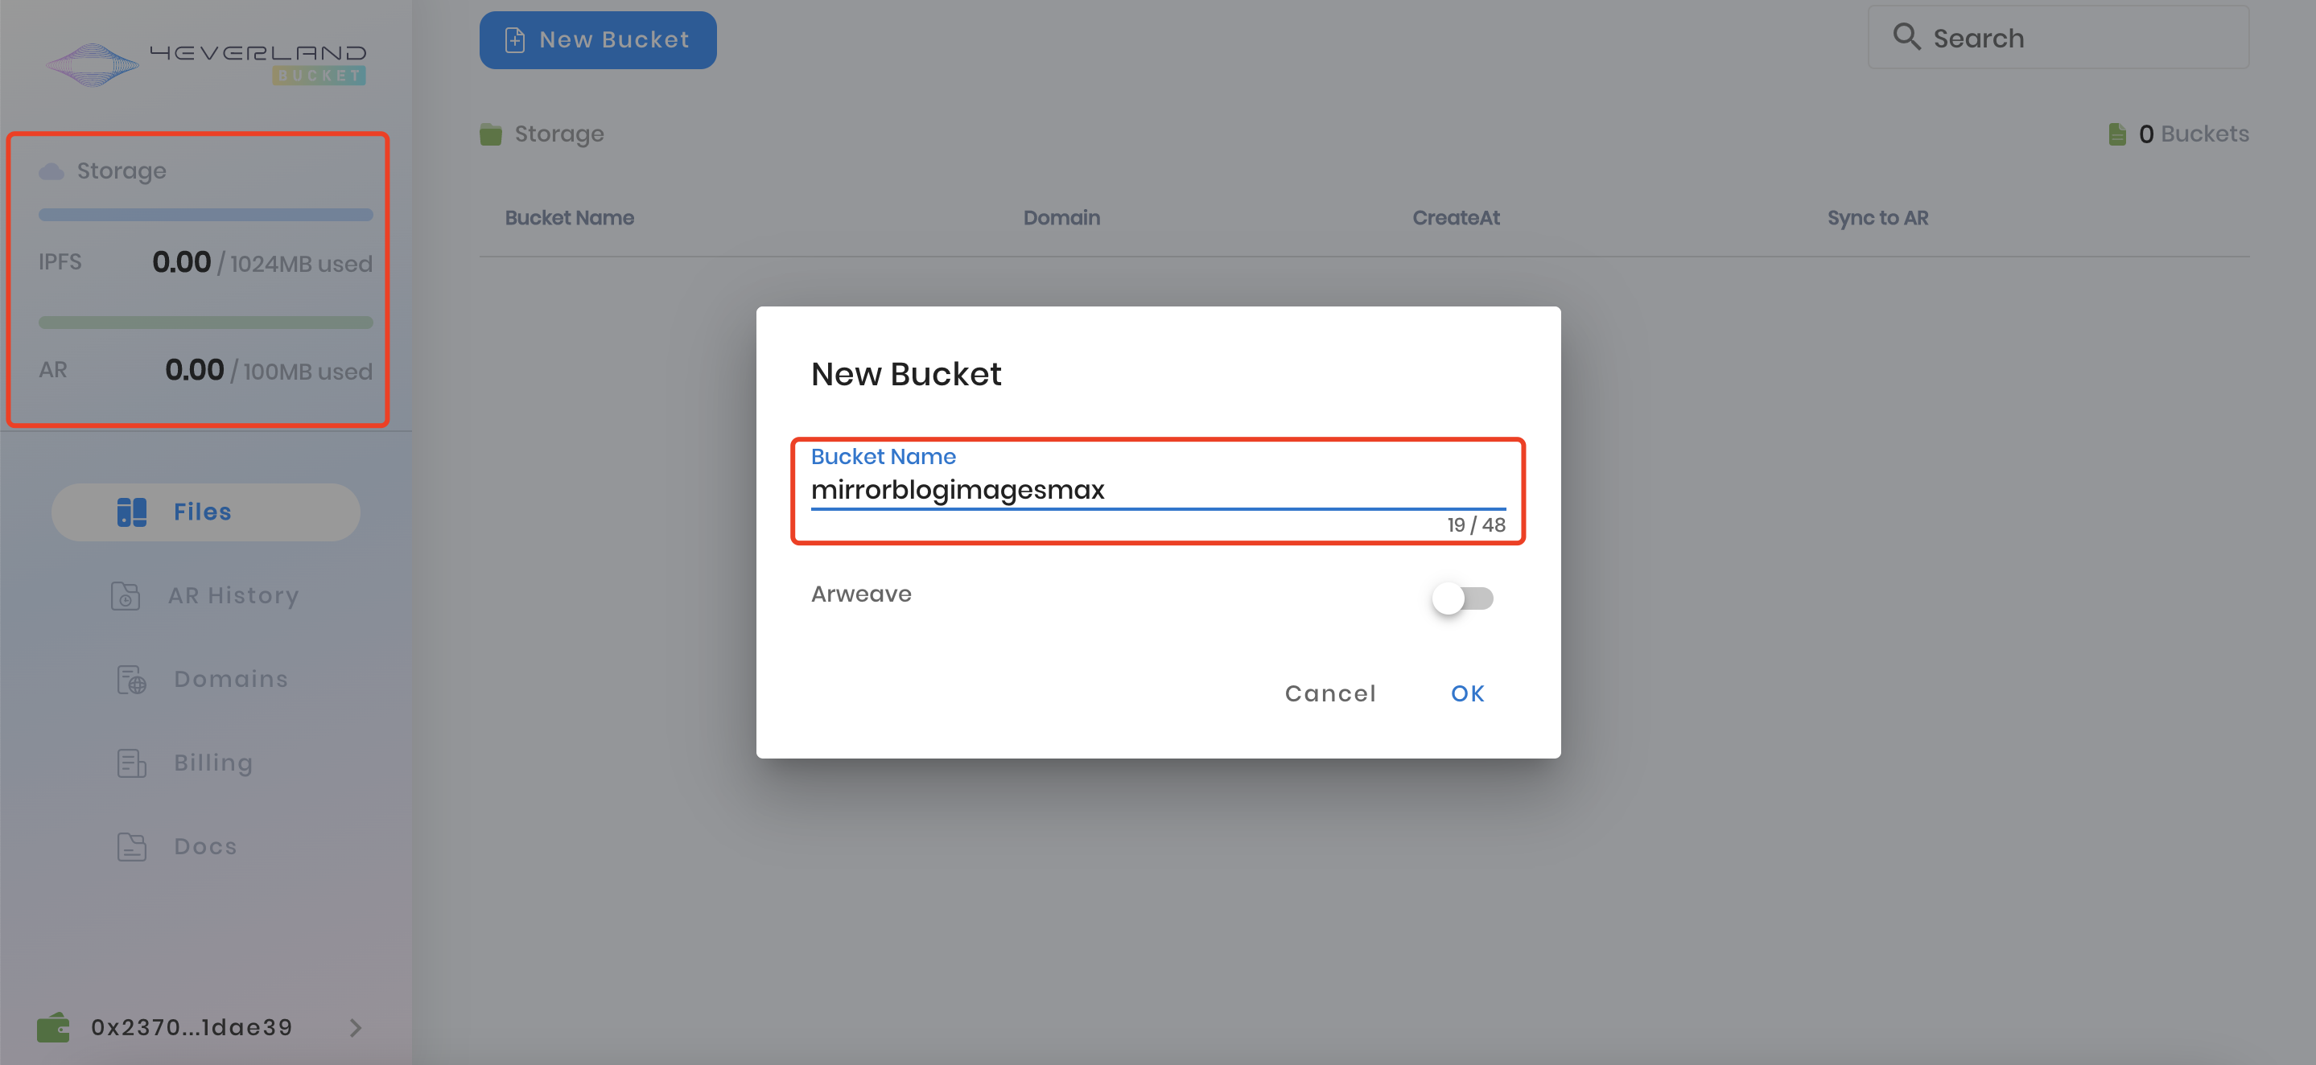Click the Files book icon
This screenshot has height=1065, width=2316.
tap(131, 512)
